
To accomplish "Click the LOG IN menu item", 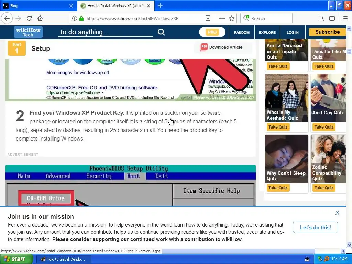I will pos(293,32).
